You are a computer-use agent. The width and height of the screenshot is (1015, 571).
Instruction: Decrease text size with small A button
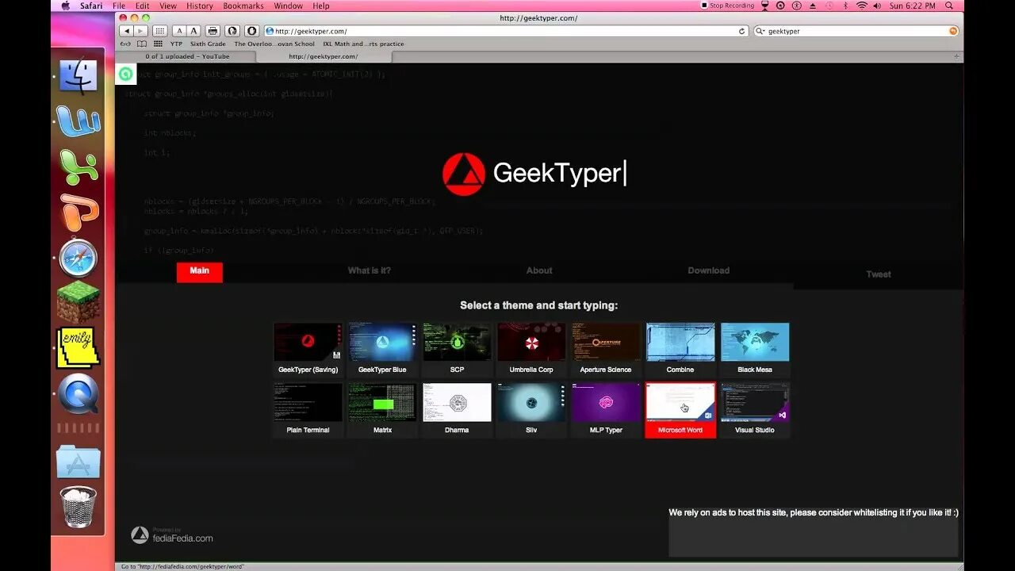click(179, 31)
